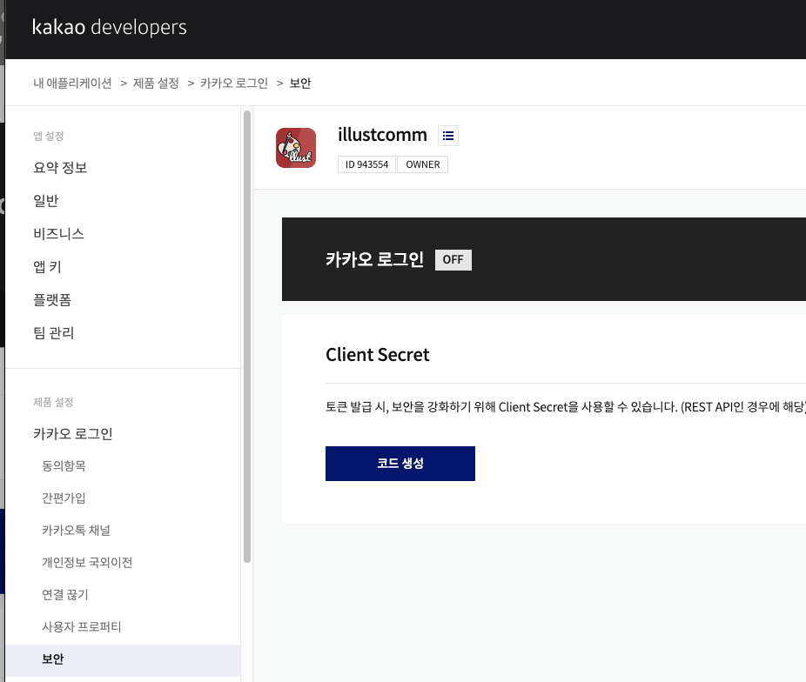Go to 카카오 로그인 breadcrumb
This screenshot has height=682, width=806.
point(234,84)
